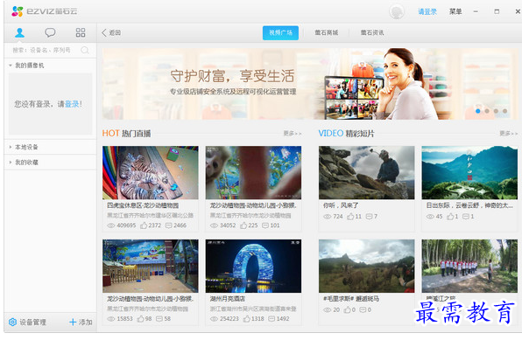Click 更多 next to VIDEO 精彩短片
This screenshot has height=340, width=522.
click(x=508, y=133)
